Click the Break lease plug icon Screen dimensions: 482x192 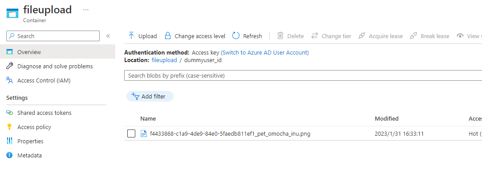(x=413, y=36)
